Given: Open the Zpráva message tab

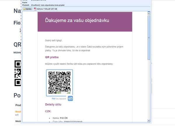Looking at the screenshot, I should tap(27, 9).
